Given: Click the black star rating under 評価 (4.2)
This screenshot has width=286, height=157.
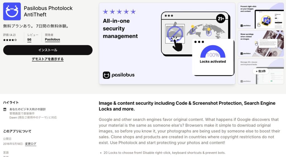Looking at the screenshot, I should tap(10, 40).
